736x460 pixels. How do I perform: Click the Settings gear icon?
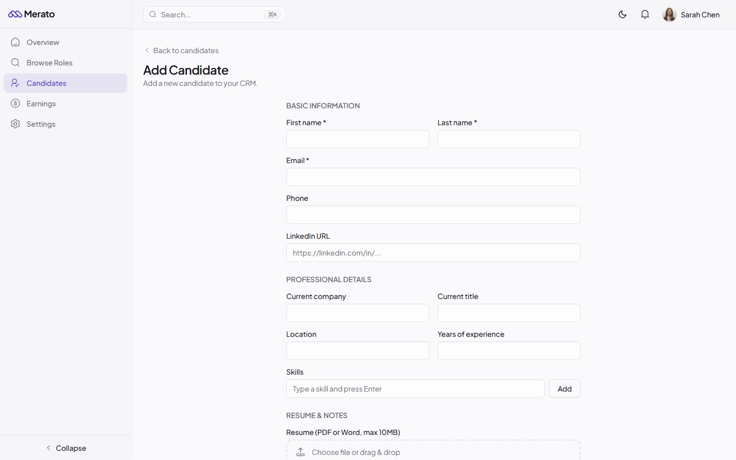[15, 124]
